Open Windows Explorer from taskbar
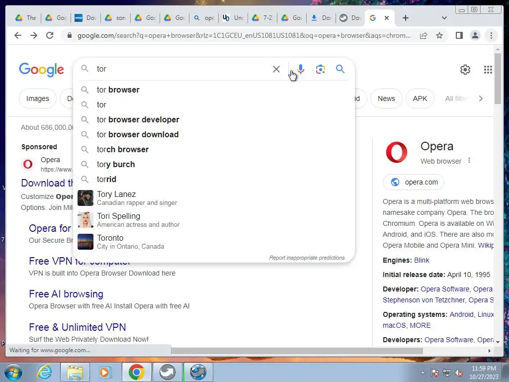Image resolution: width=509 pixels, height=382 pixels. 75,372
